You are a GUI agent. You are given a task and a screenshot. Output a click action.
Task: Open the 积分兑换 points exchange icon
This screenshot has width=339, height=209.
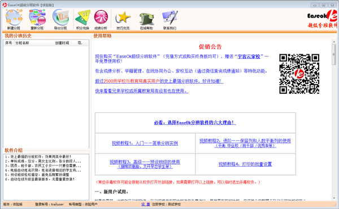pos(83,19)
